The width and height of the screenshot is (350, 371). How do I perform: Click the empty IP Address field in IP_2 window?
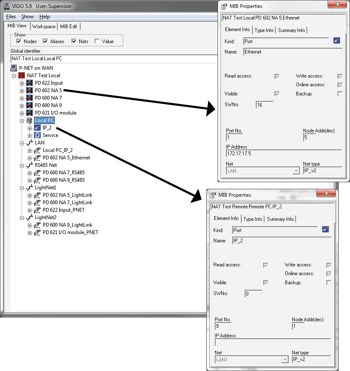[x=273, y=342]
